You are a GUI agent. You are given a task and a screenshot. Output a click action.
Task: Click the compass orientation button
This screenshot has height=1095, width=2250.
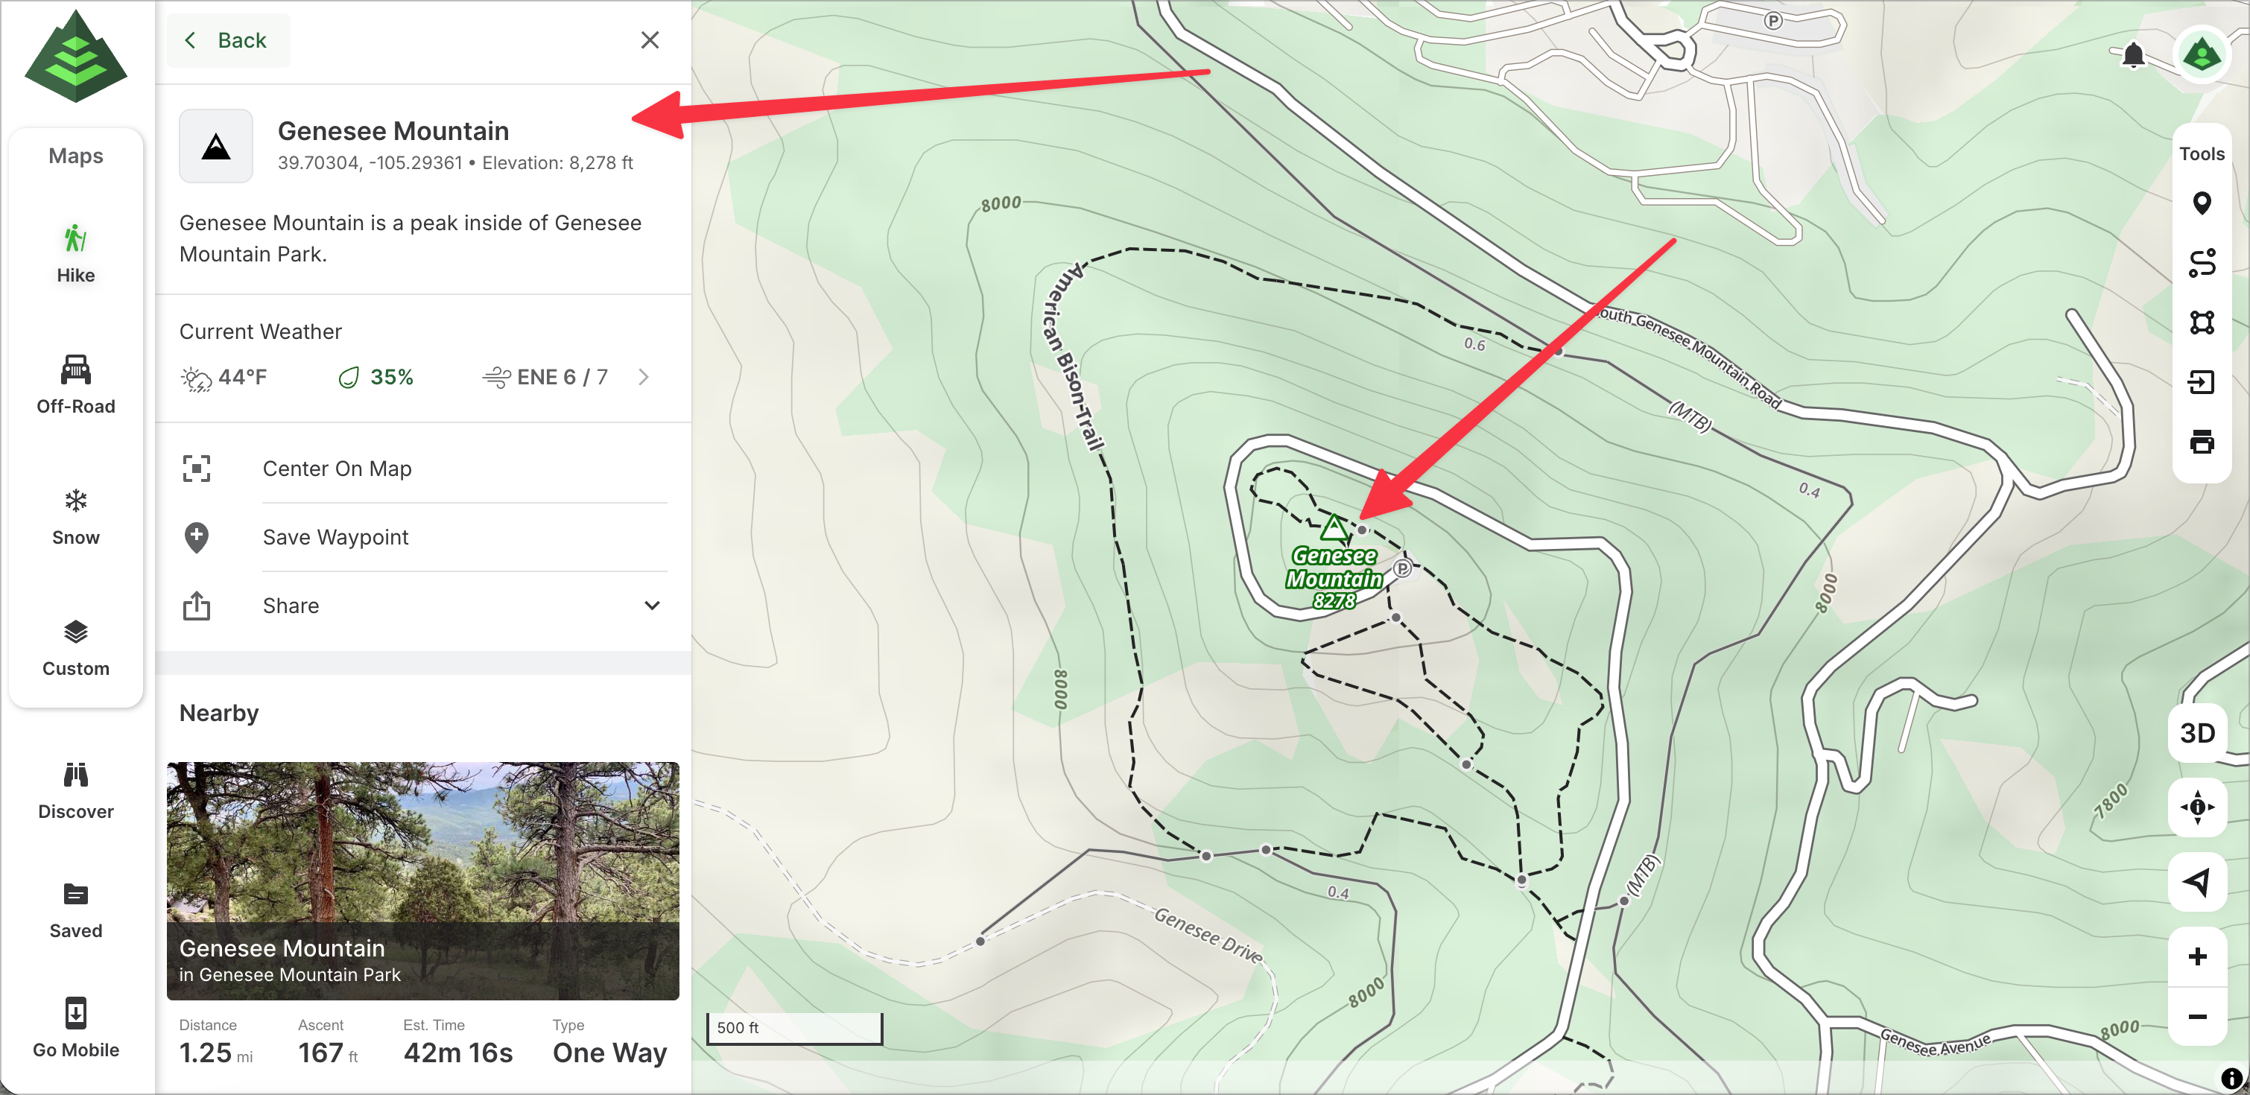tap(2196, 807)
